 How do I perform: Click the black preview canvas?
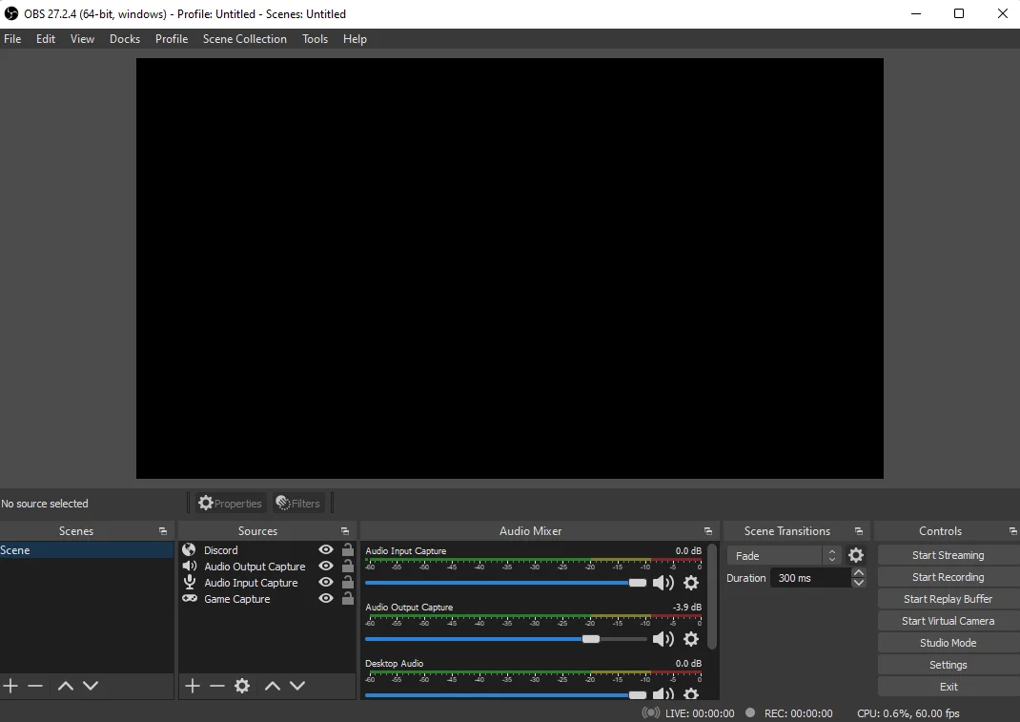[509, 268]
